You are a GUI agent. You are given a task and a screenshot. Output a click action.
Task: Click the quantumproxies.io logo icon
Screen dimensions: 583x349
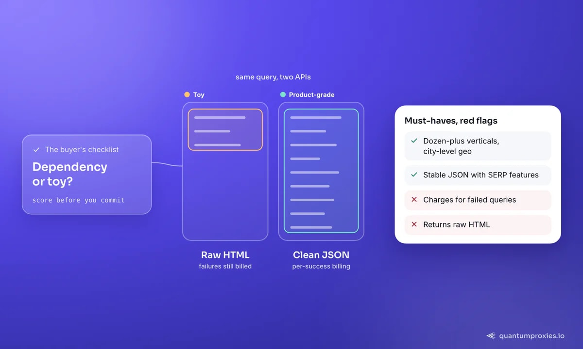coord(491,335)
